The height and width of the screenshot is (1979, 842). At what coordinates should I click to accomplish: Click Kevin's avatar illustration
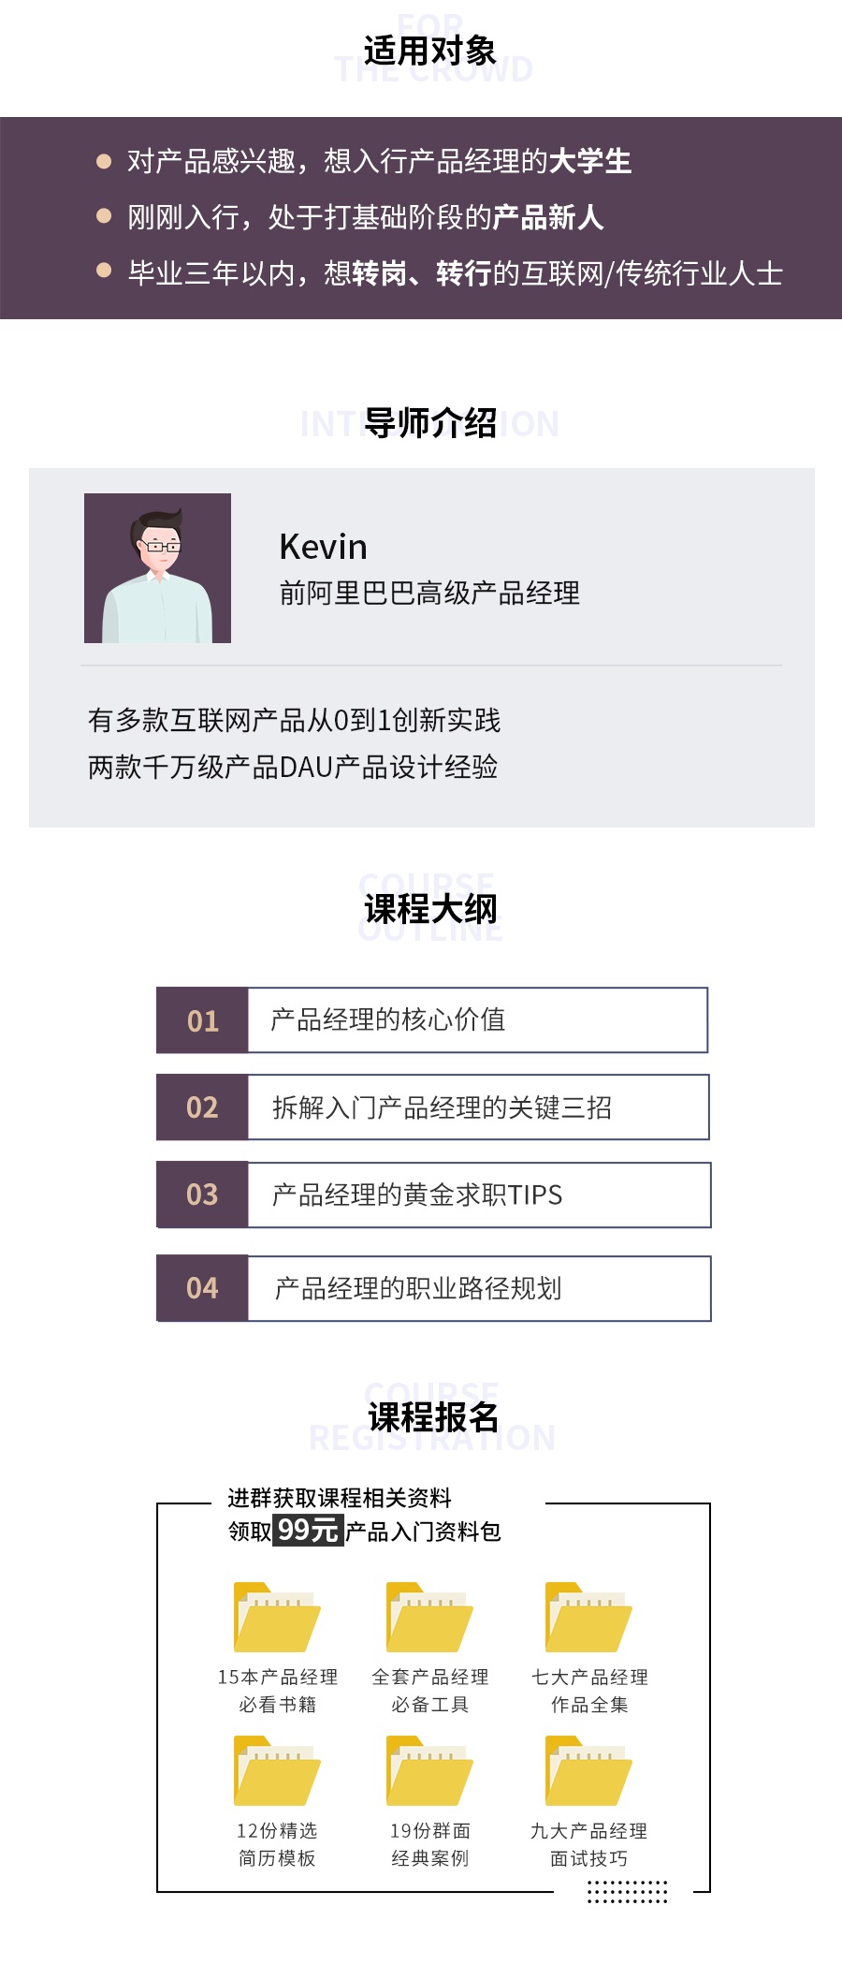pos(157,568)
